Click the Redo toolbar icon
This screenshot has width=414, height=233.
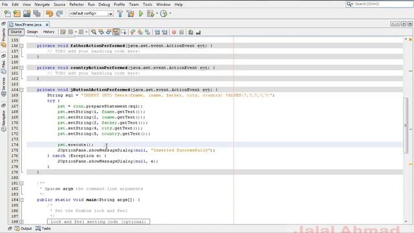click(x=60, y=14)
